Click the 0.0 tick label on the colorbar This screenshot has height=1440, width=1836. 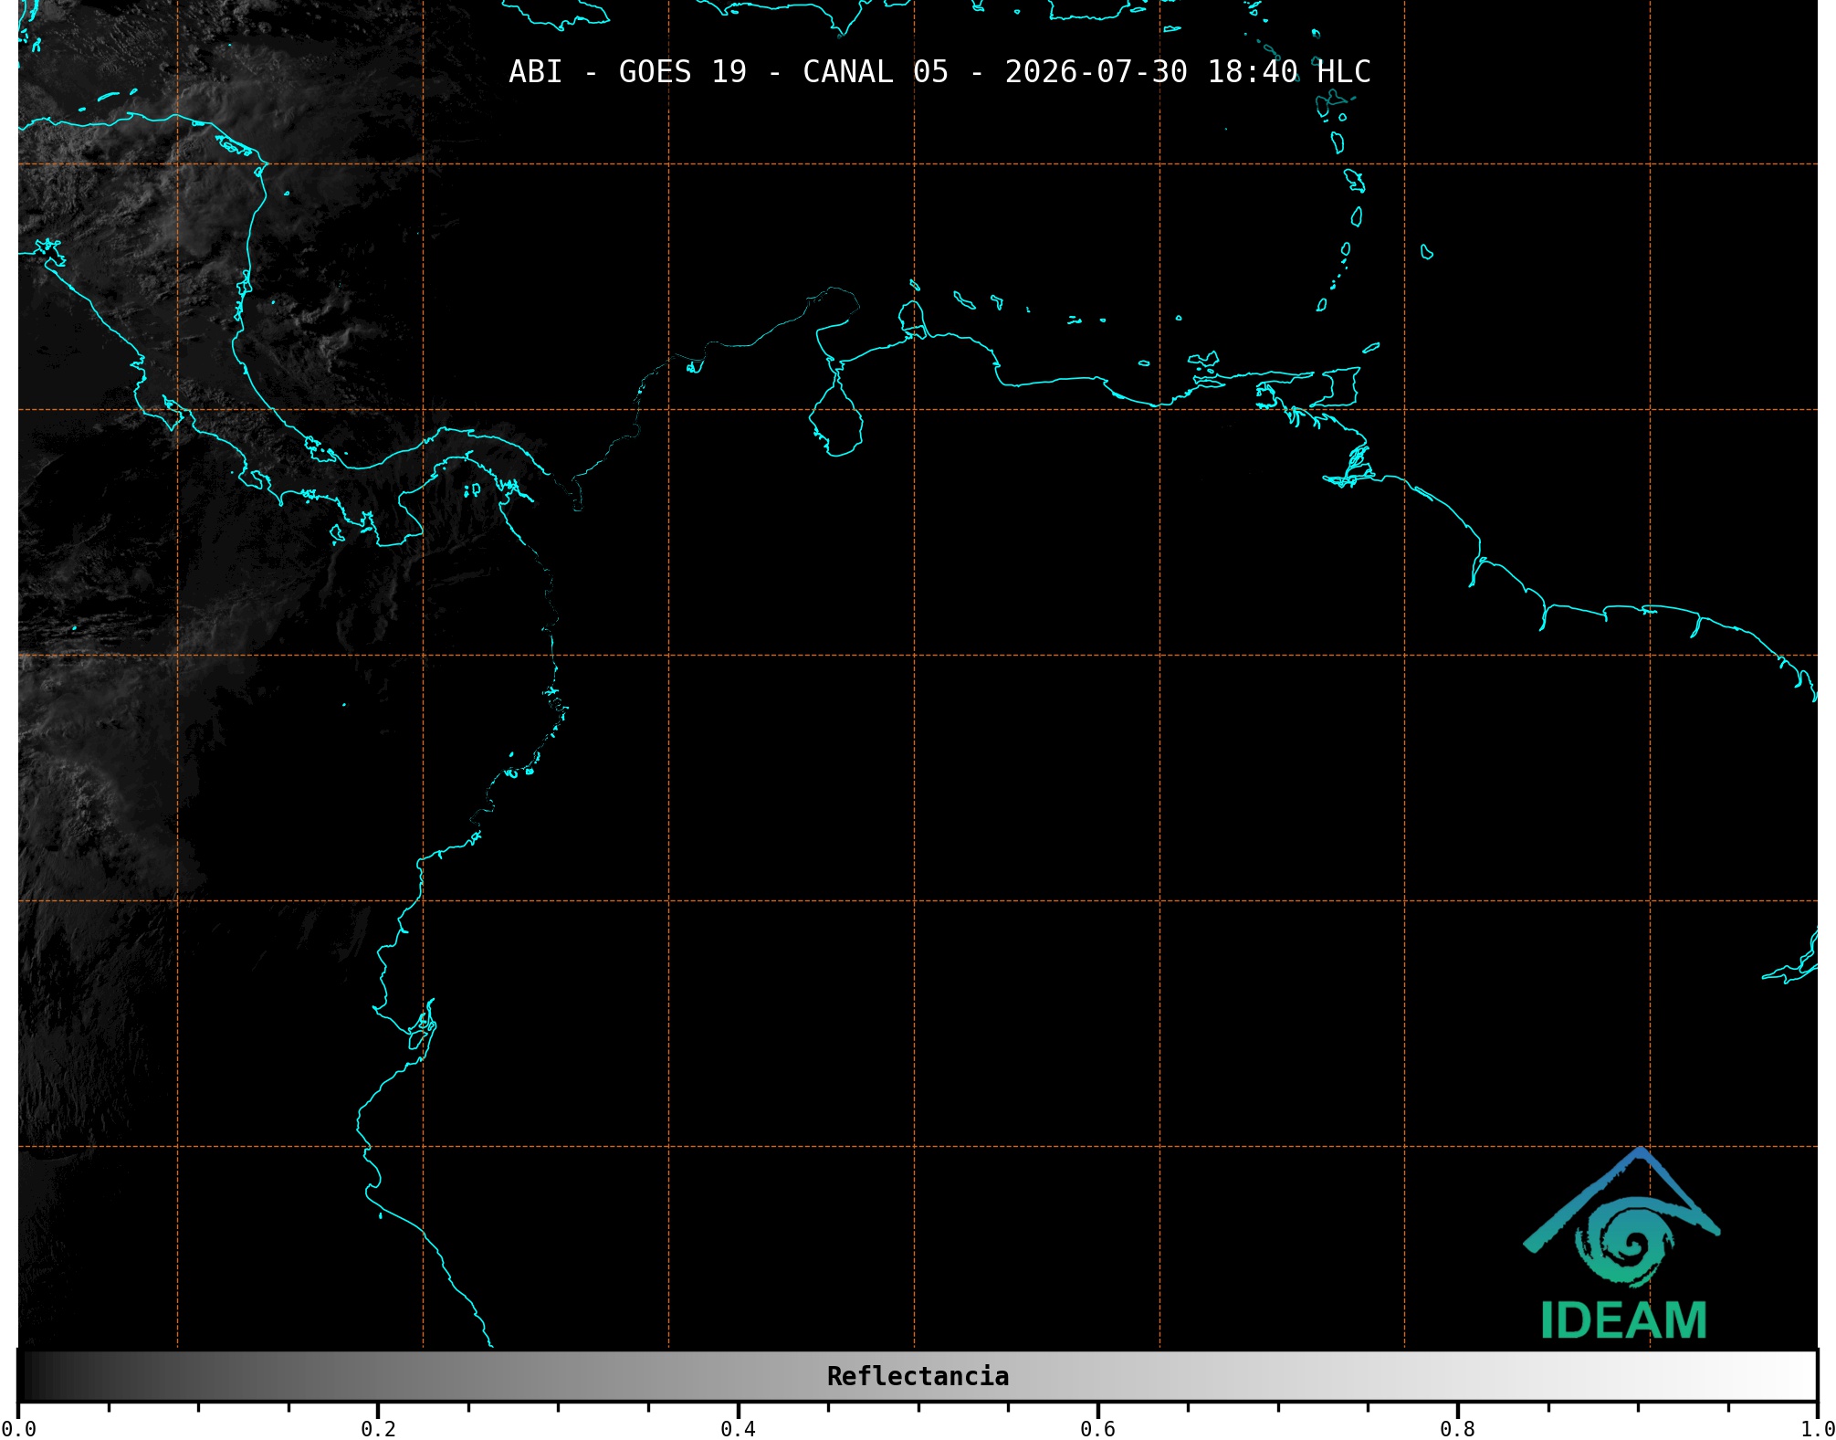tap(18, 1428)
